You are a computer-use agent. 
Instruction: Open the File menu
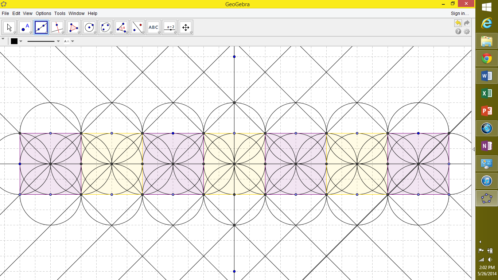pos(5,13)
